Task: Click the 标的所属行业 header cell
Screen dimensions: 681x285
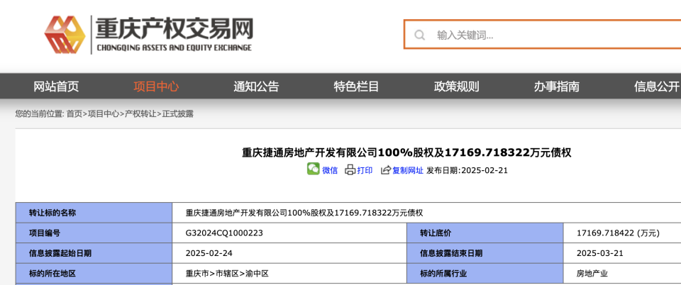Action: coord(485,274)
